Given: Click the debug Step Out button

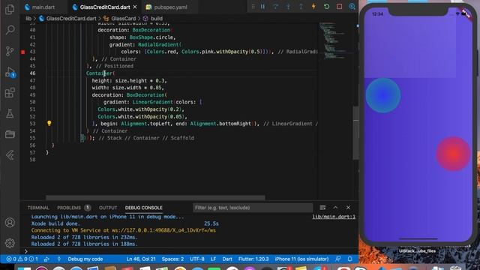Looking at the screenshot, I should click(x=301, y=7).
